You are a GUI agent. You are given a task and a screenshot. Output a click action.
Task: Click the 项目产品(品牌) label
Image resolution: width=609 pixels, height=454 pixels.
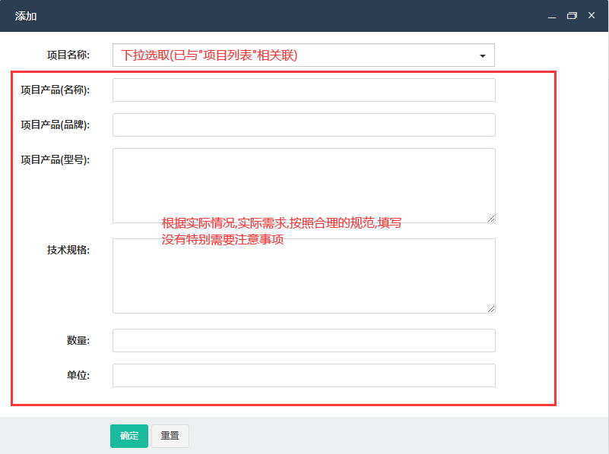click(x=56, y=125)
